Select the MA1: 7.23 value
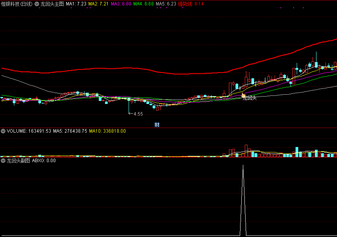Viewport: 337px width, 237px height. point(76,4)
